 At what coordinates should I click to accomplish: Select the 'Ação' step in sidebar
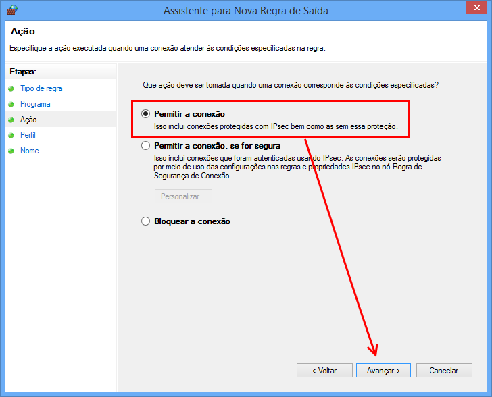(61, 120)
